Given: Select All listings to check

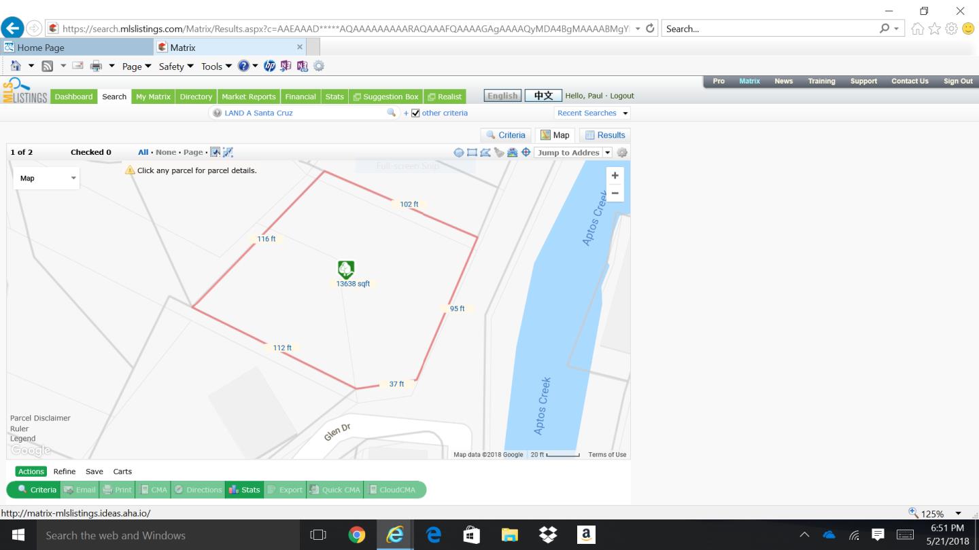Looking at the screenshot, I should tap(143, 152).
